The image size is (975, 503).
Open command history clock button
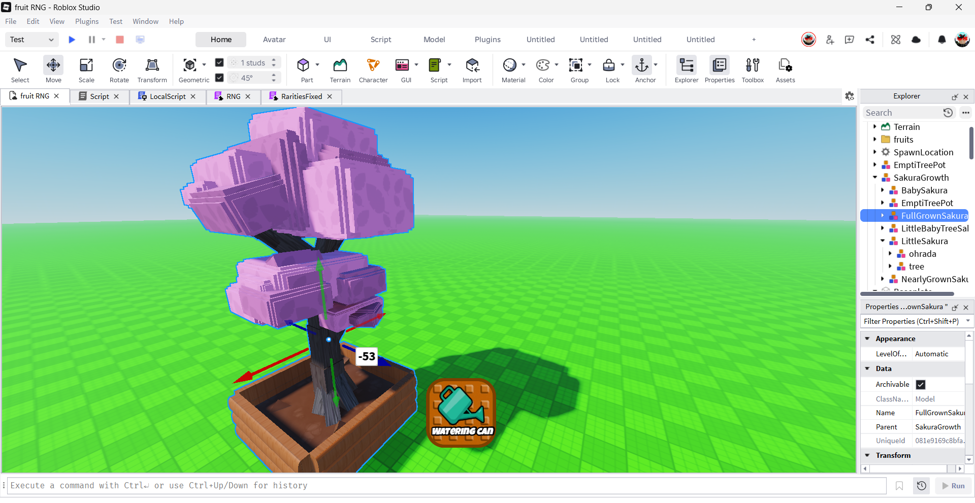(x=922, y=486)
